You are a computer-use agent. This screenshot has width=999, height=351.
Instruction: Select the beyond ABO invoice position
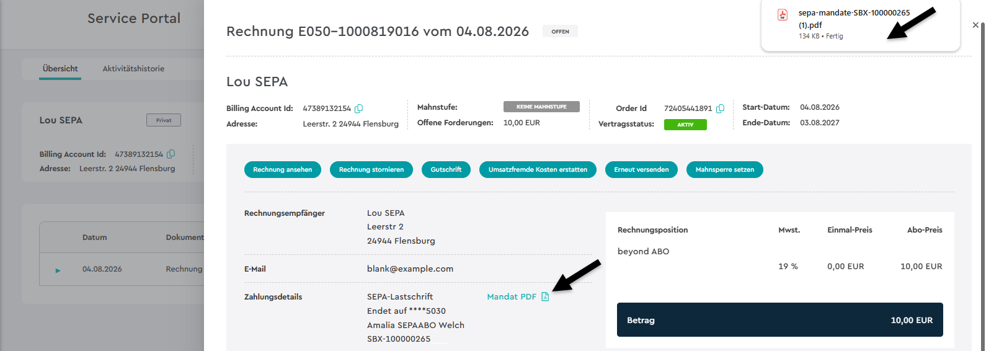(x=643, y=252)
